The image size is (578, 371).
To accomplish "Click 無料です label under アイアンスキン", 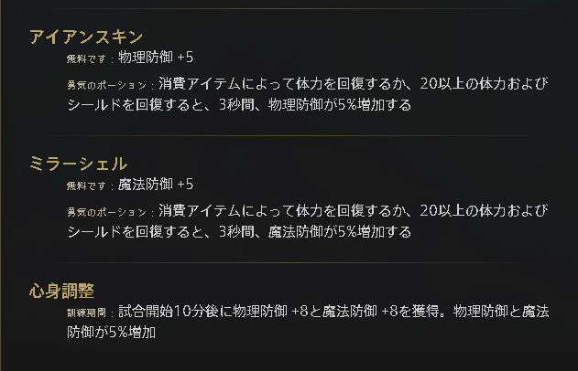I will pyautogui.click(x=87, y=58).
